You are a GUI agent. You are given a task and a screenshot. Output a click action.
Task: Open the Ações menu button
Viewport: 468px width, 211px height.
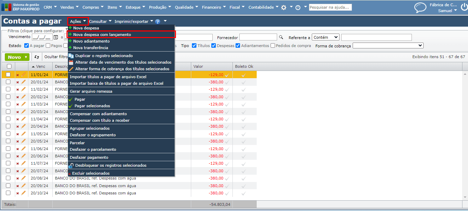(x=78, y=21)
